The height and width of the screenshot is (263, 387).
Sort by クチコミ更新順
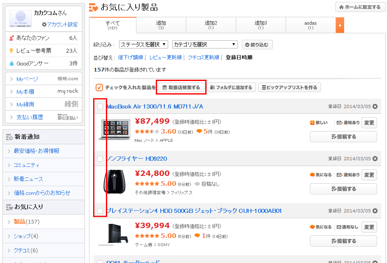204,58
